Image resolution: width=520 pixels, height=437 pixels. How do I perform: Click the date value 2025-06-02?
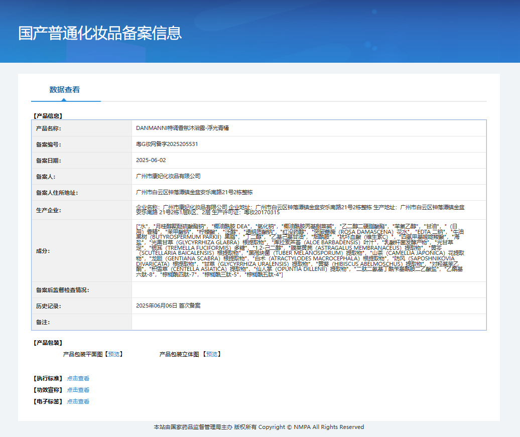pyautogui.click(x=151, y=160)
